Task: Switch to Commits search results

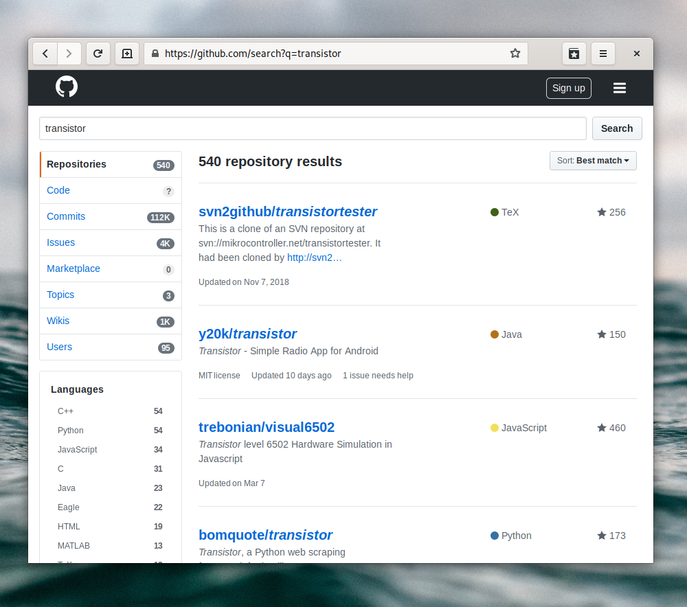Action: 111,217
